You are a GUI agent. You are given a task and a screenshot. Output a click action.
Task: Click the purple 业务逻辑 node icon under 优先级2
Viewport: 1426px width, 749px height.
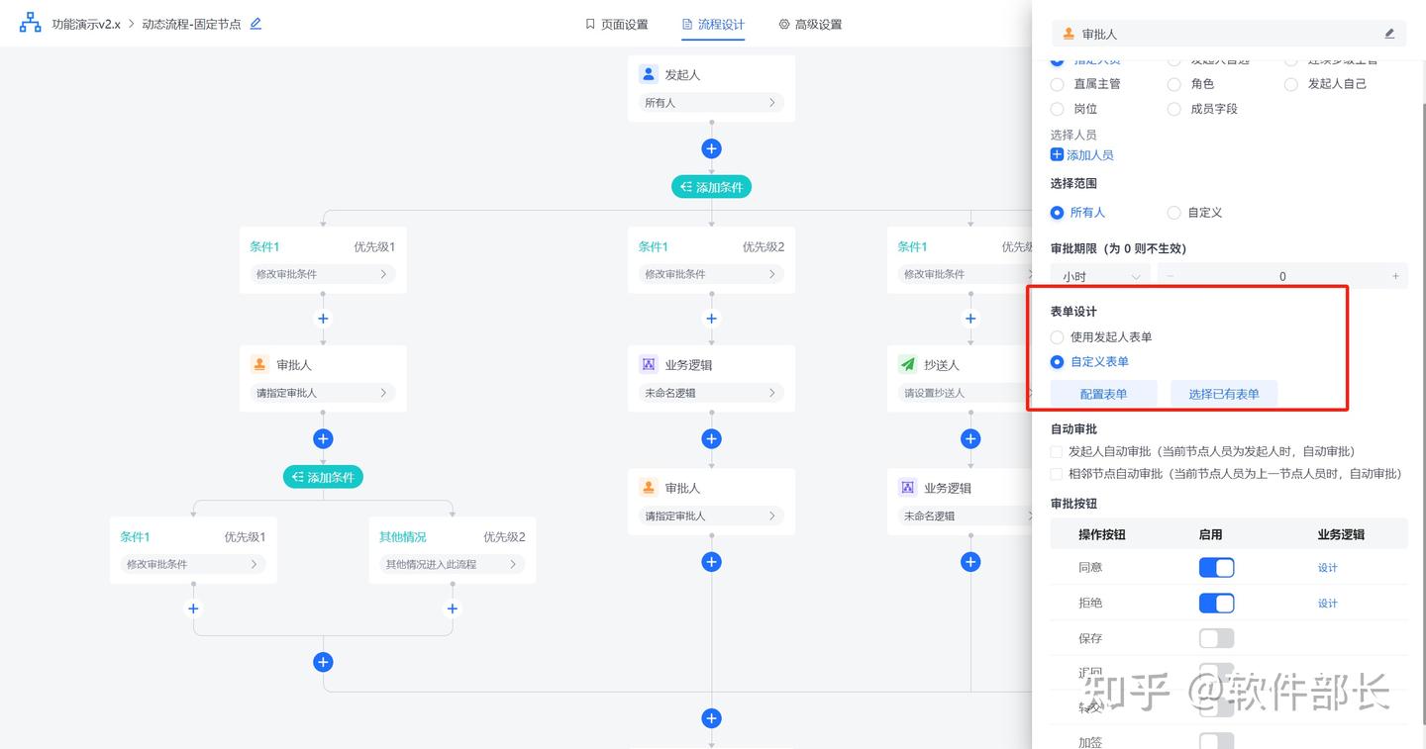(649, 364)
